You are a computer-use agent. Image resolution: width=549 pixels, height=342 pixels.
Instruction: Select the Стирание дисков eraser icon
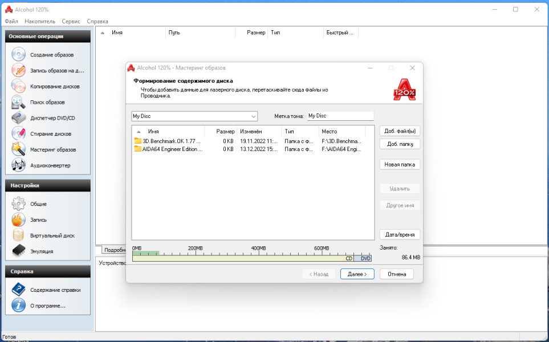19,133
